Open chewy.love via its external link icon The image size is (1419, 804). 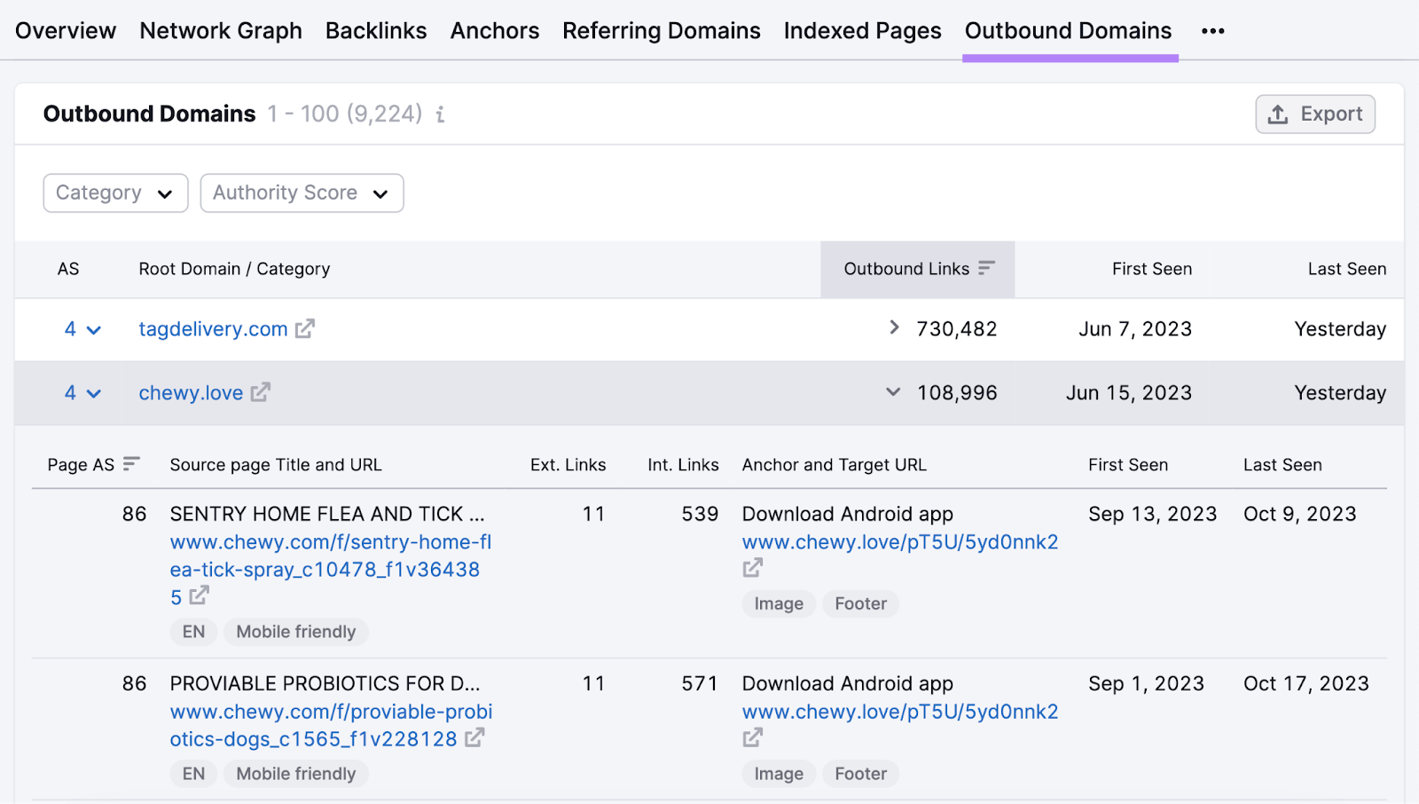[259, 392]
